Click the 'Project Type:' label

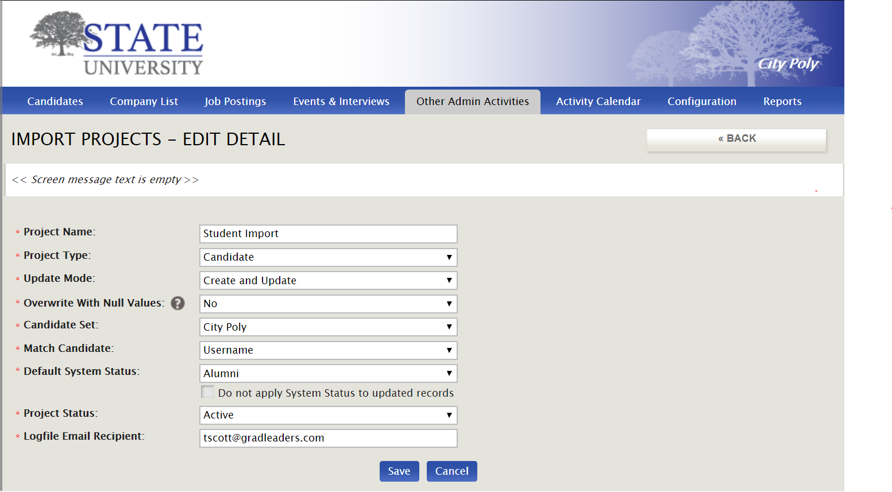[x=57, y=255]
